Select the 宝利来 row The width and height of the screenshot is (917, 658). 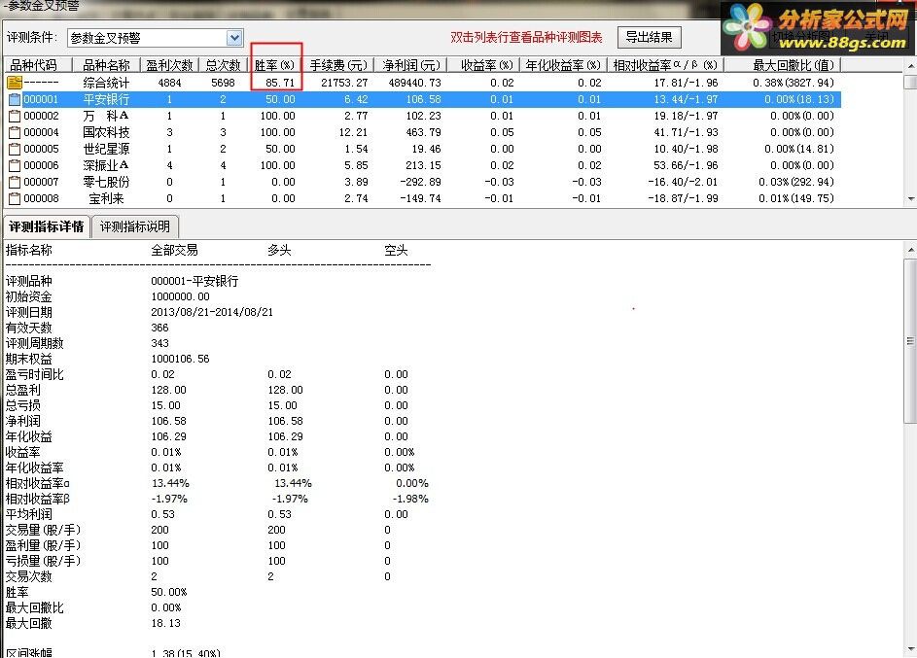pyautogui.click(x=423, y=198)
